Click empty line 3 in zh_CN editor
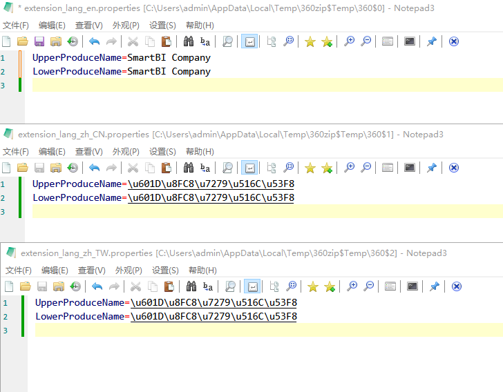Screen dimensions: 503x392 pyautogui.click(x=267, y=212)
